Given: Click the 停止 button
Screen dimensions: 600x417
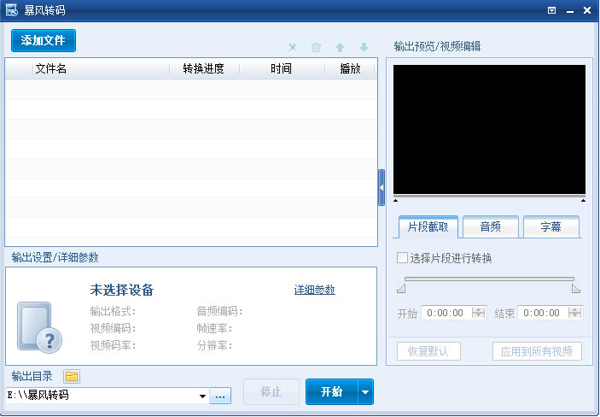Looking at the screenshot, I should (271, 391).
